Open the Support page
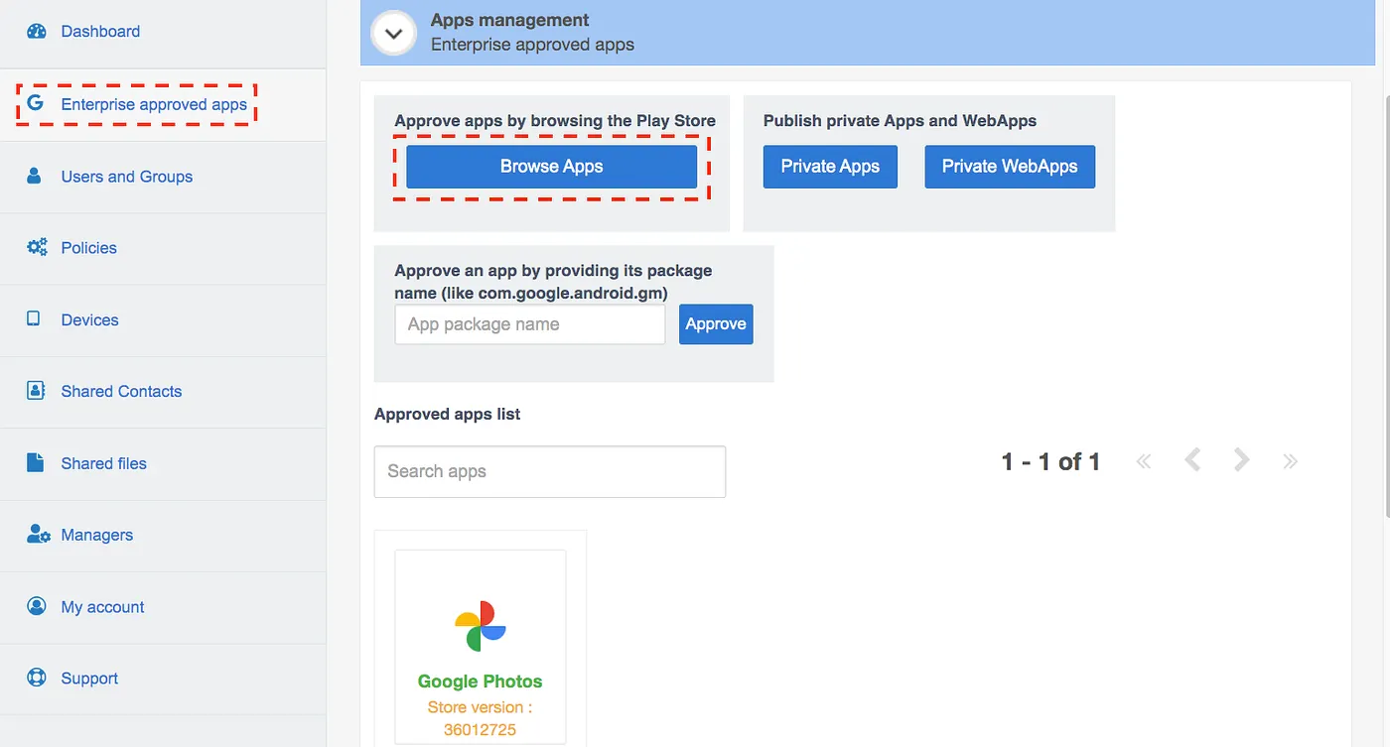This screenshot has width=1390, height=747. [x=89, y=679]
